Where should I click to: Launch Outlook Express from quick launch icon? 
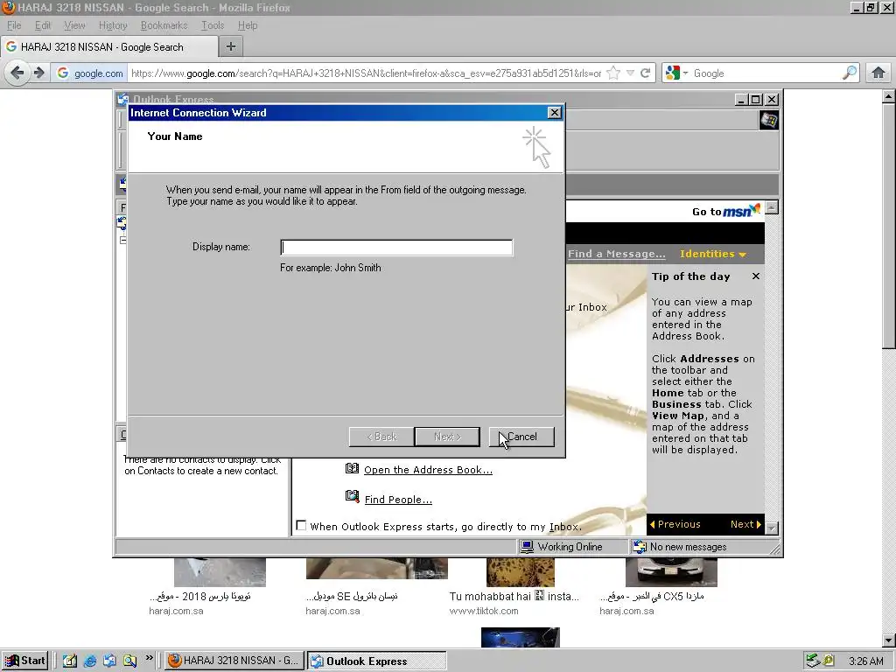[109, 661]
